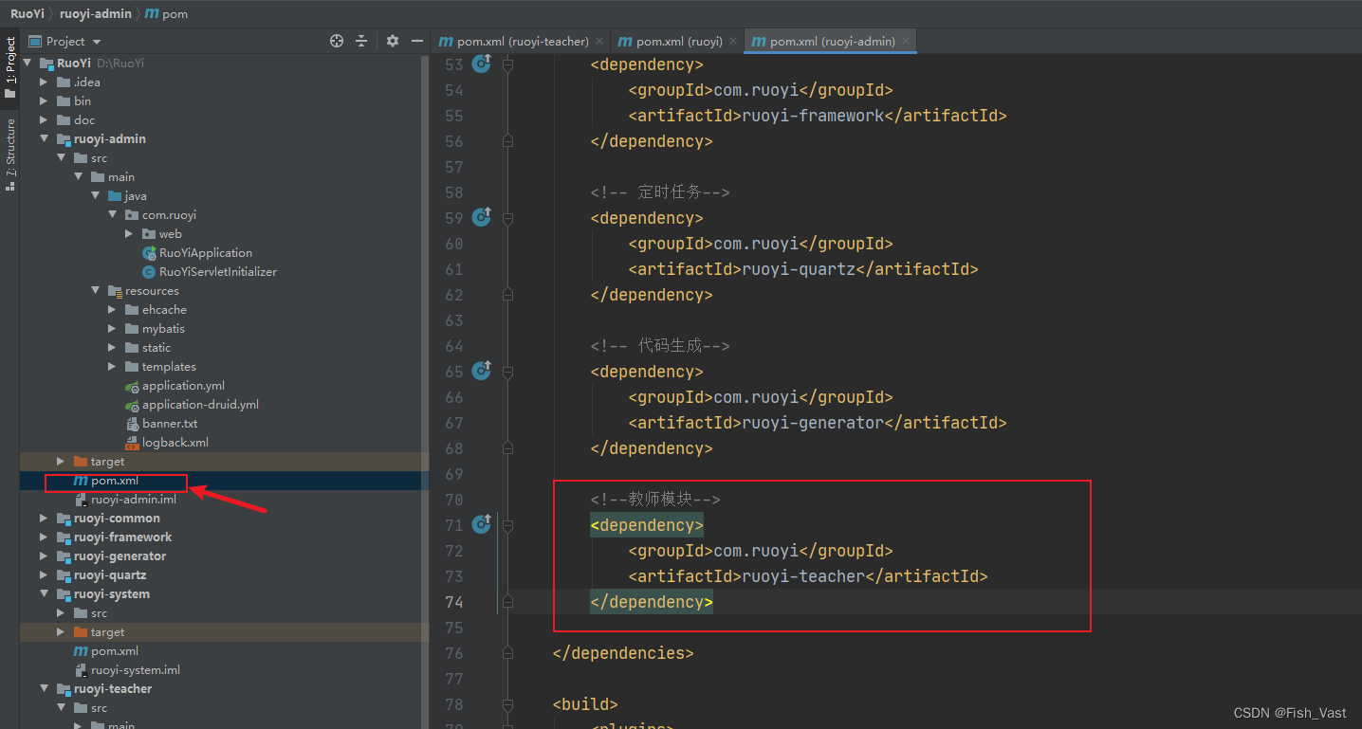
Task: Open the Project panel settings gear
Action: 393,41
